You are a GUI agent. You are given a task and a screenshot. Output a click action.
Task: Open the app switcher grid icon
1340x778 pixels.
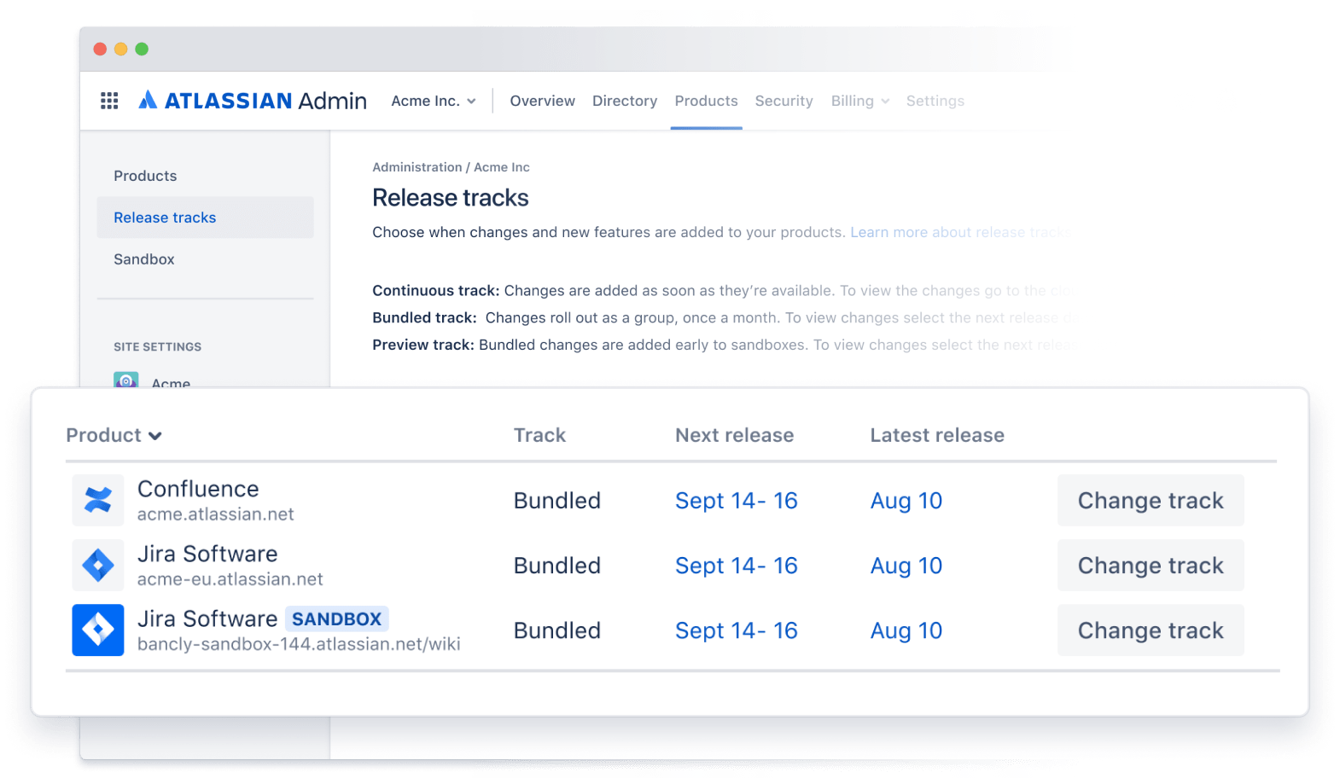pos(109,101)
